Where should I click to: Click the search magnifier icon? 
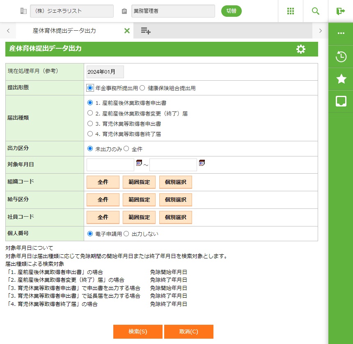[316, 11]
